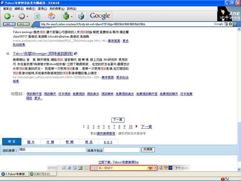The image size is (241, 181).
Task: Select the 網頁 search tab
Action: [12, 141]
